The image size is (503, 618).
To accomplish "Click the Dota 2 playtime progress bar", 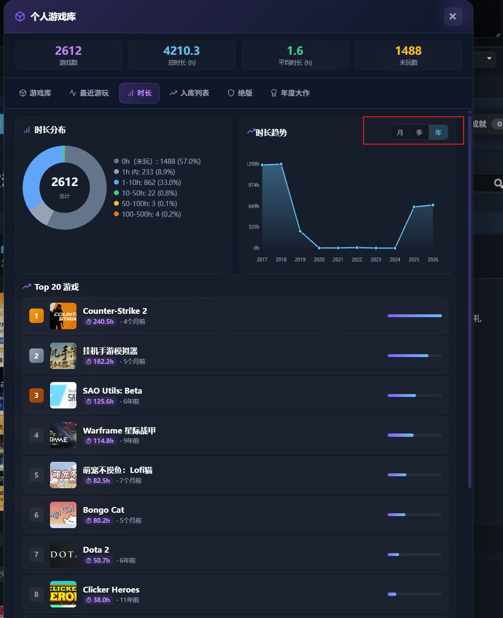I will (415, 555).
